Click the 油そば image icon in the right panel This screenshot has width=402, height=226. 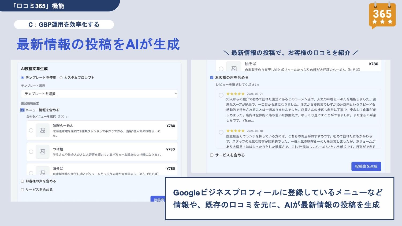pos(233,67)
